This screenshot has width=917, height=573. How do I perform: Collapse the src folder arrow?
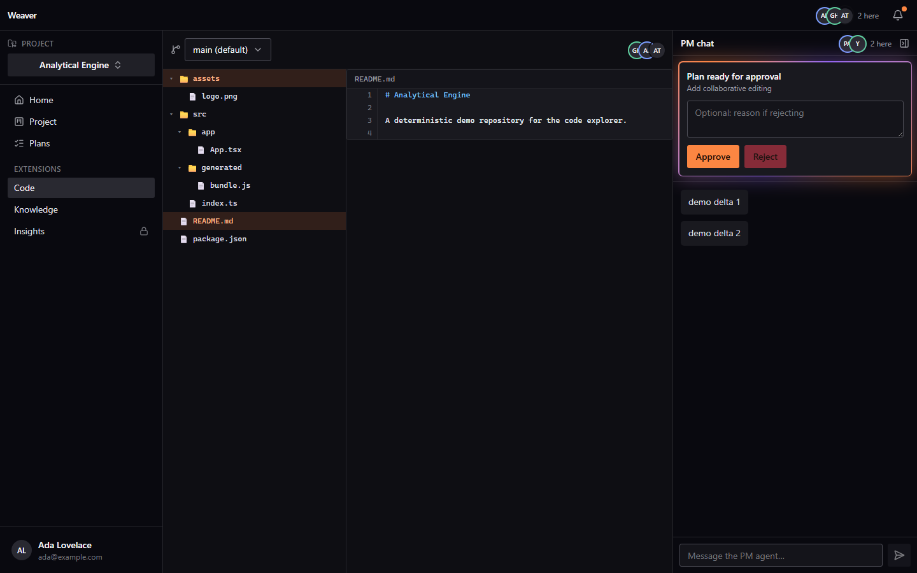171,115
